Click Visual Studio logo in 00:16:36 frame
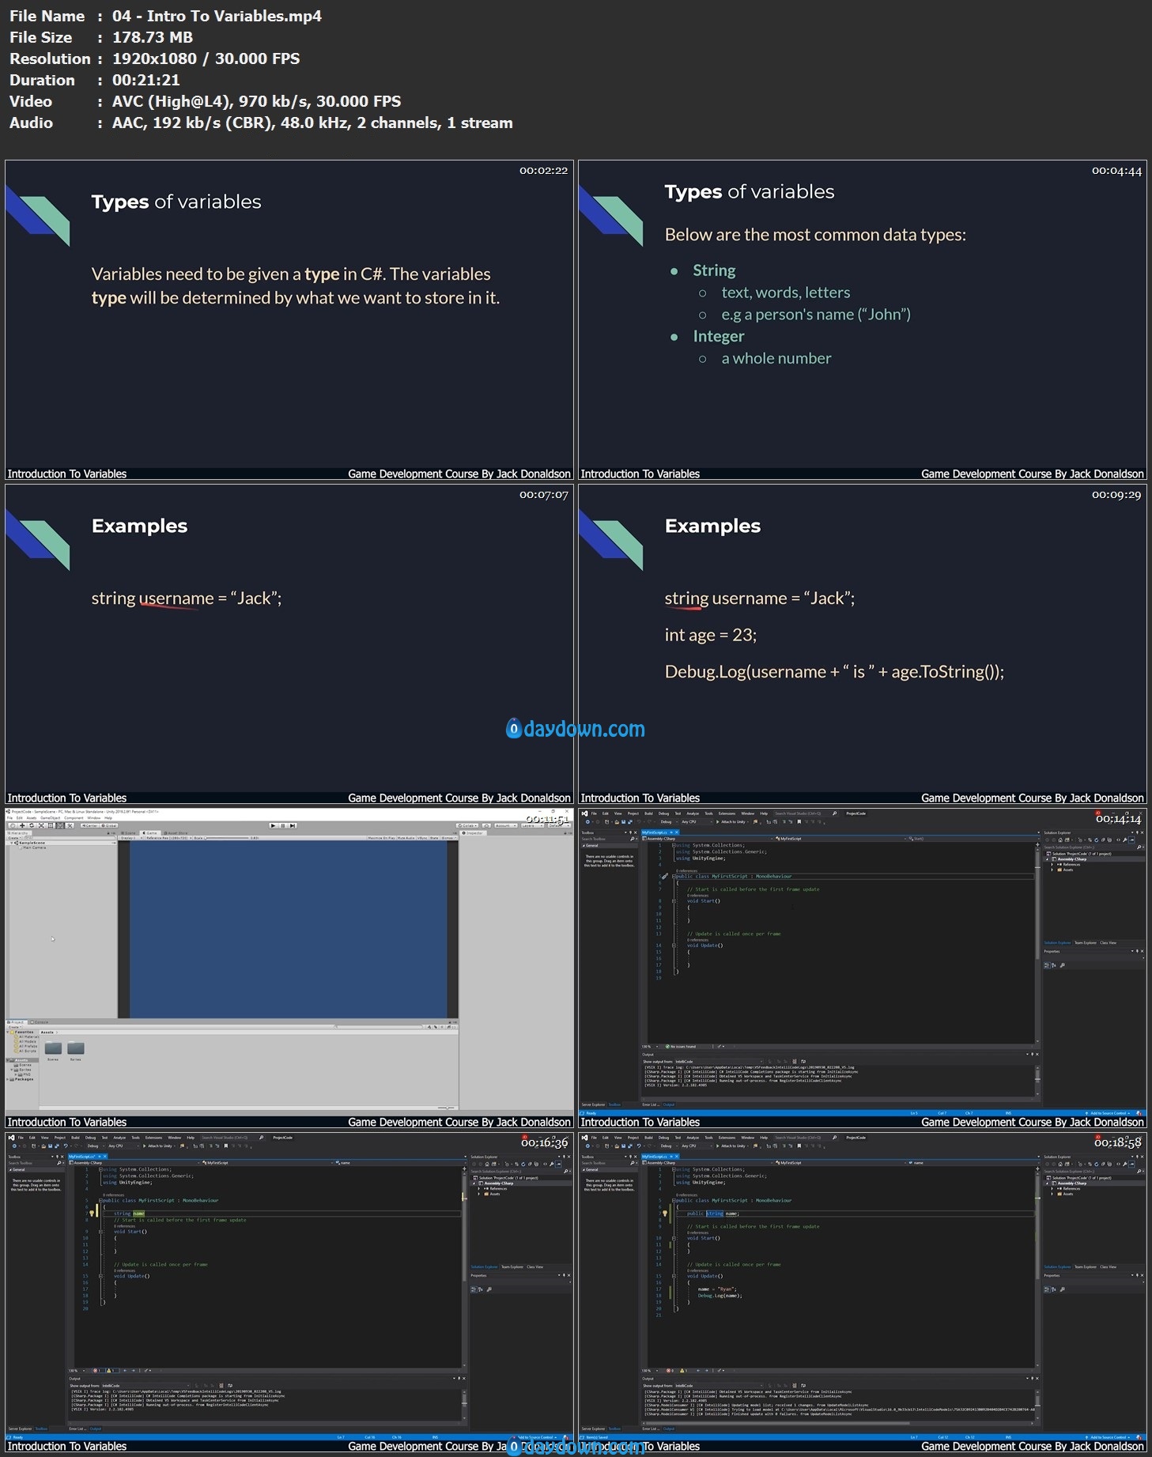The width and height of the screenshot is (1152, 1457). [11, 1138]
